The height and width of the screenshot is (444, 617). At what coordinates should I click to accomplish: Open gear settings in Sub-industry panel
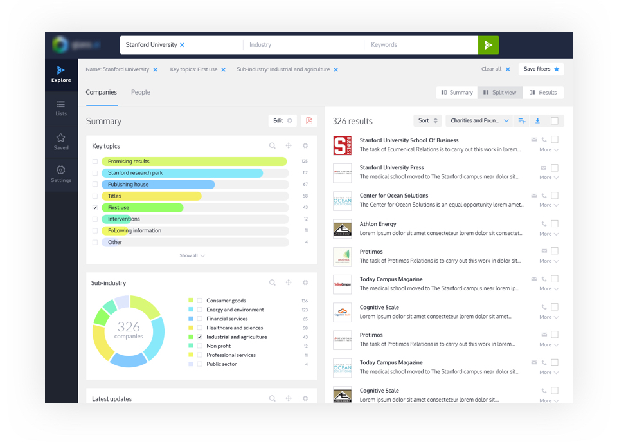pyautogui.click(x=305, y=282)
